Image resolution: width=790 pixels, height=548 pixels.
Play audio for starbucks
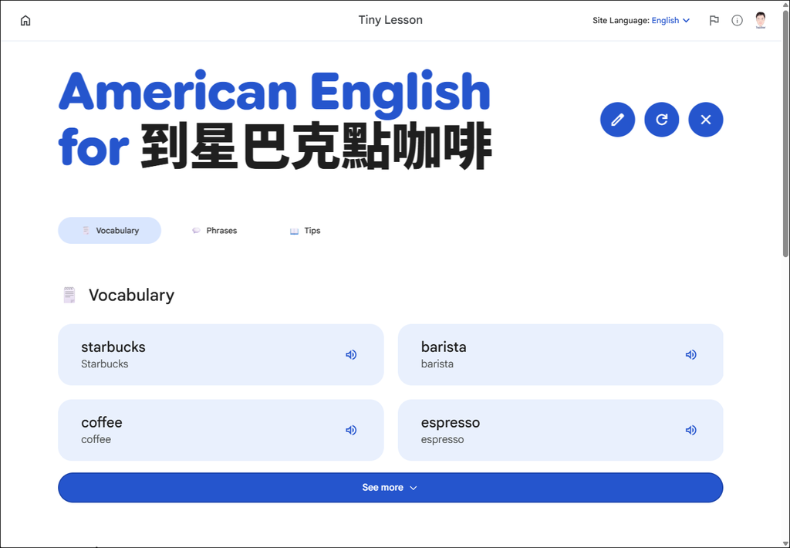click(x=351, y=355)
